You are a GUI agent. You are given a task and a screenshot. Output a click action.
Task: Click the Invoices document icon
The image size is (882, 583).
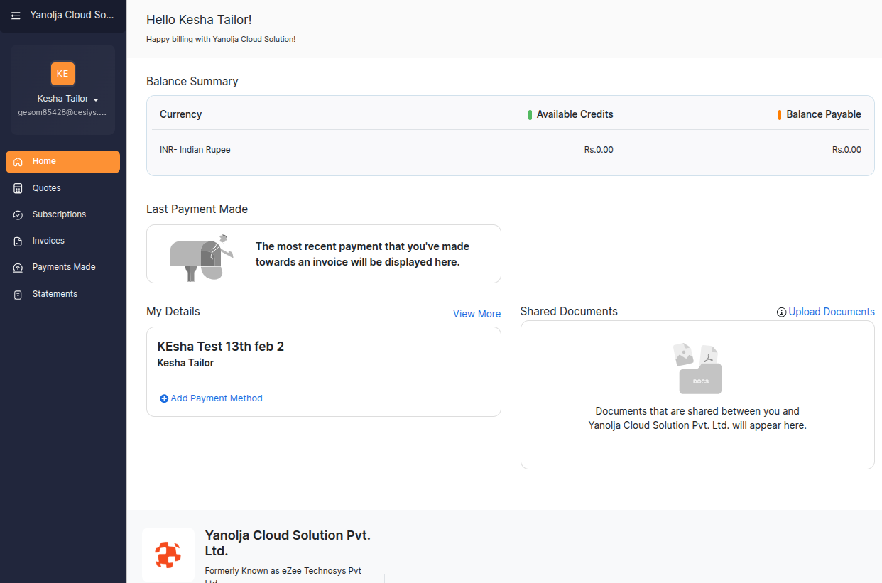coord(18,241)
